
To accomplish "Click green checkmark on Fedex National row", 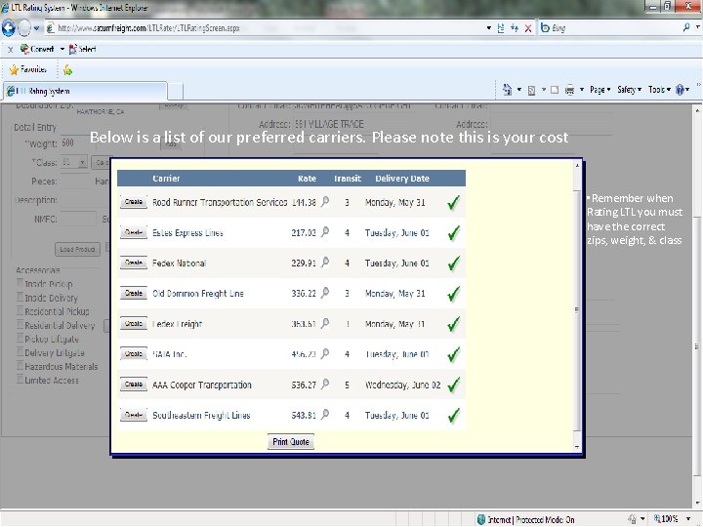I will (x=453, y=263).
